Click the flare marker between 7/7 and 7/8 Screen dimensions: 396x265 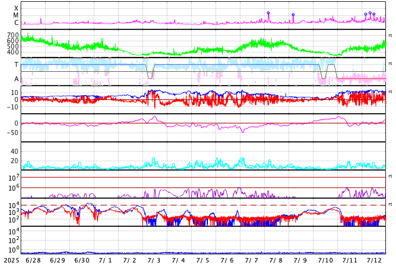click(268, 13)
